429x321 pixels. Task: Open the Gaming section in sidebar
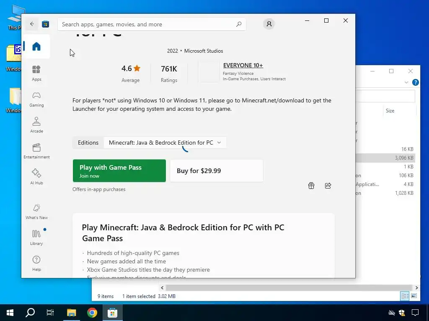(36, 99)
